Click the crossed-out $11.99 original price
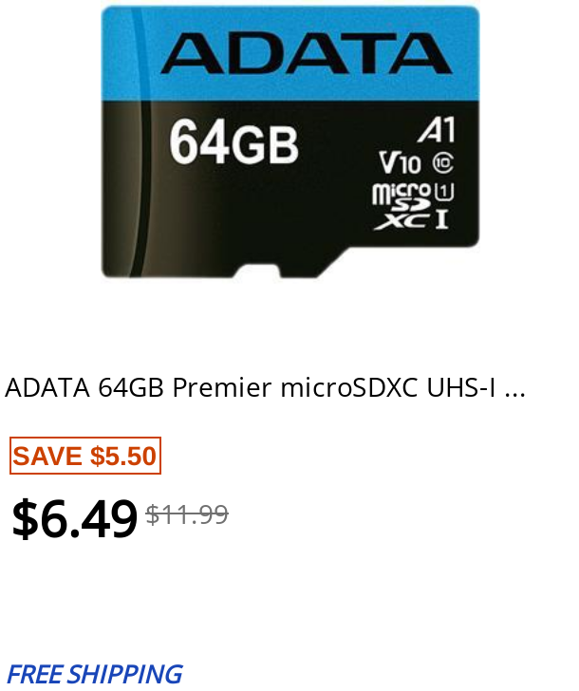Viewport: 579px width, 691px height. point(187,514)
